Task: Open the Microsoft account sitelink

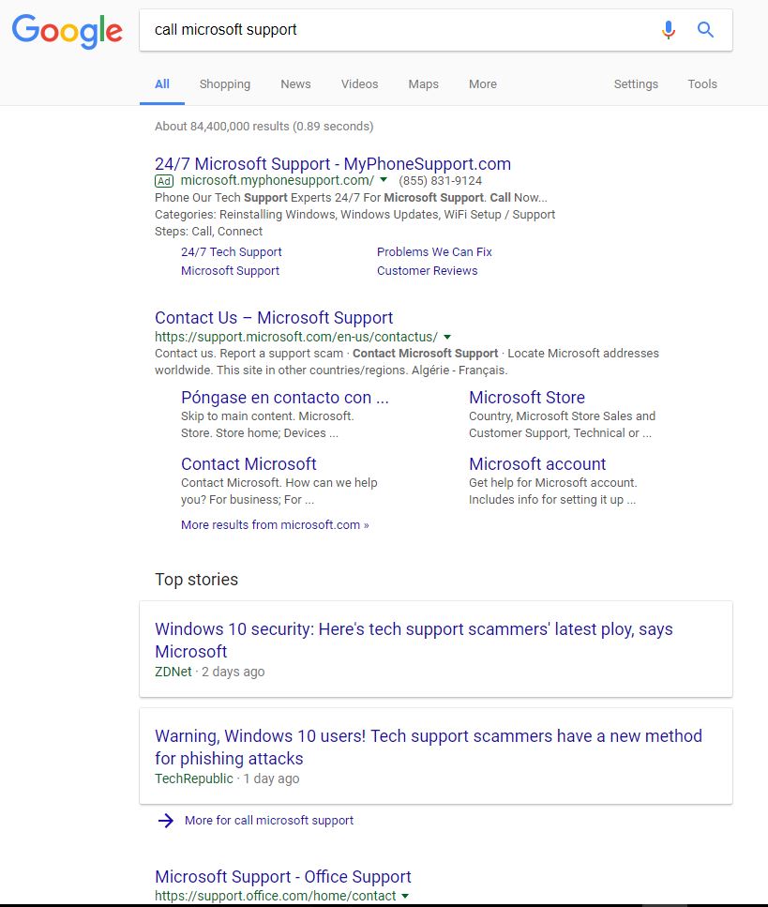Action: 537,464
